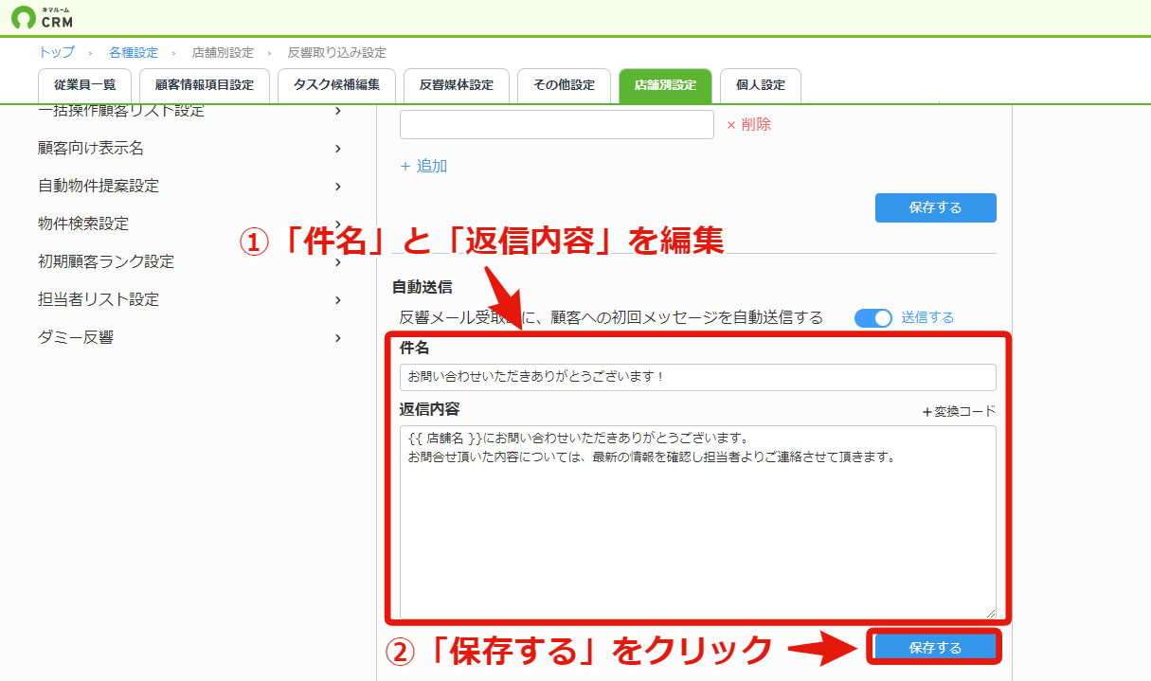Switch to the 従業員一覧 tab
Screen dimensions: 1151x681
click(x=85, y=85)
